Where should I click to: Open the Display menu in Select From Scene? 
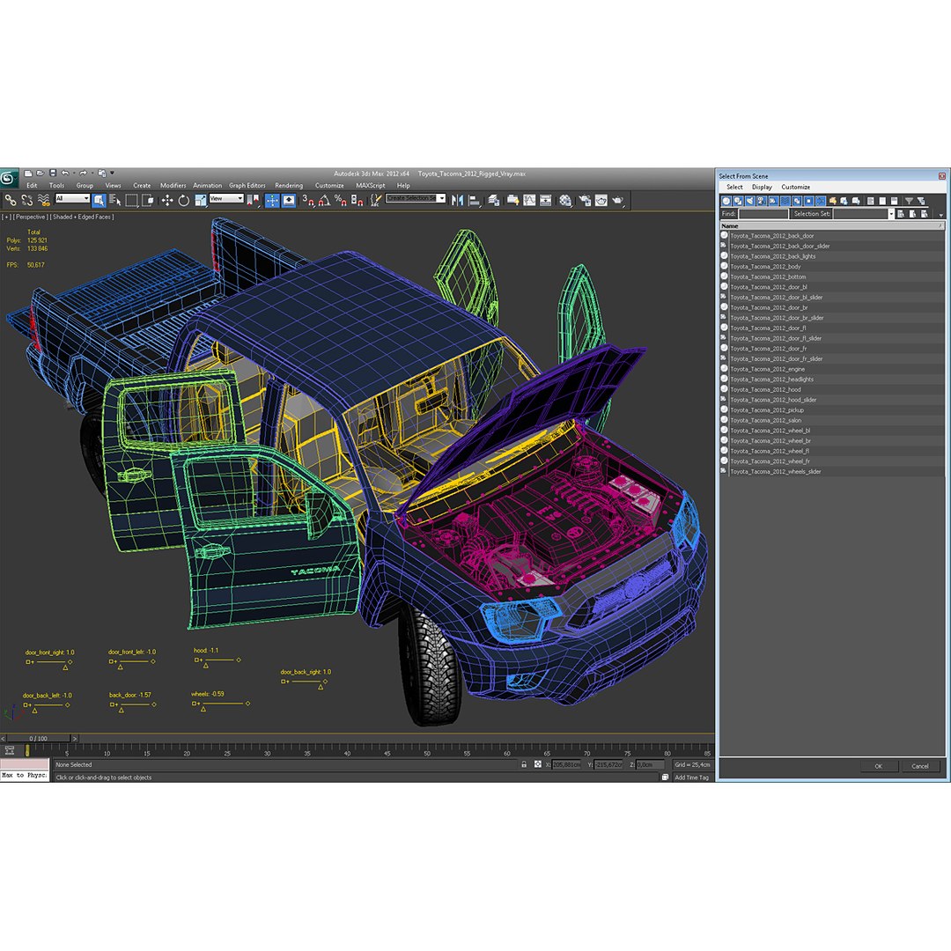coord(762,187)
